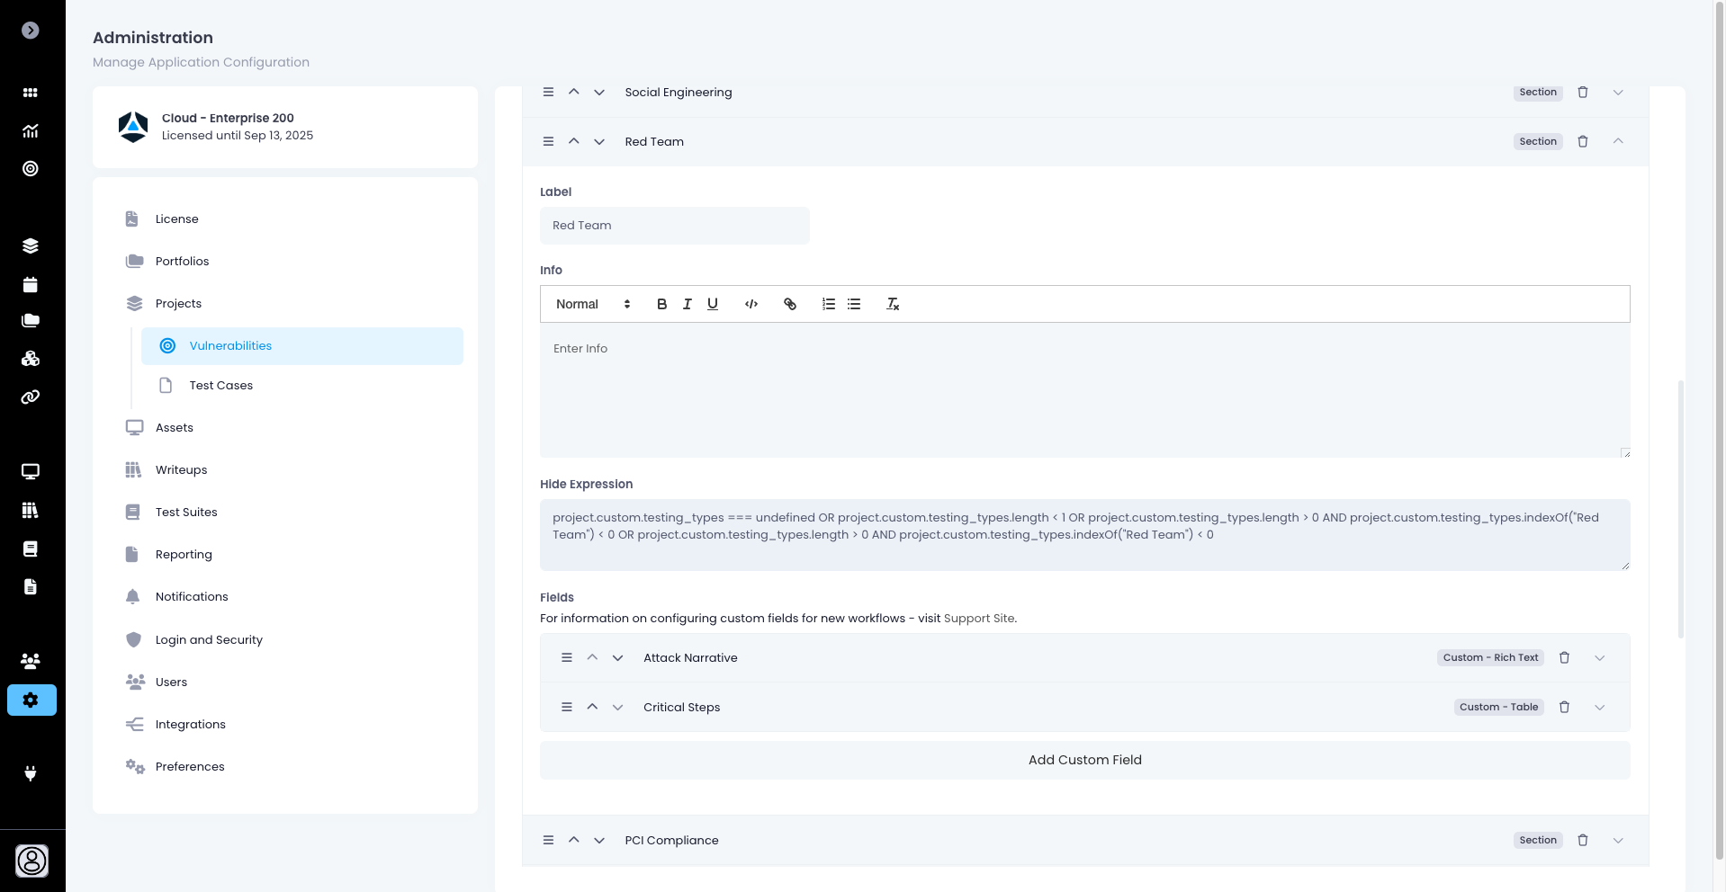The width and height of the screenshot is (1726, 892).
Task: Delete the Red Team section
Action: pyautogui.click(x=1583, y=141)
